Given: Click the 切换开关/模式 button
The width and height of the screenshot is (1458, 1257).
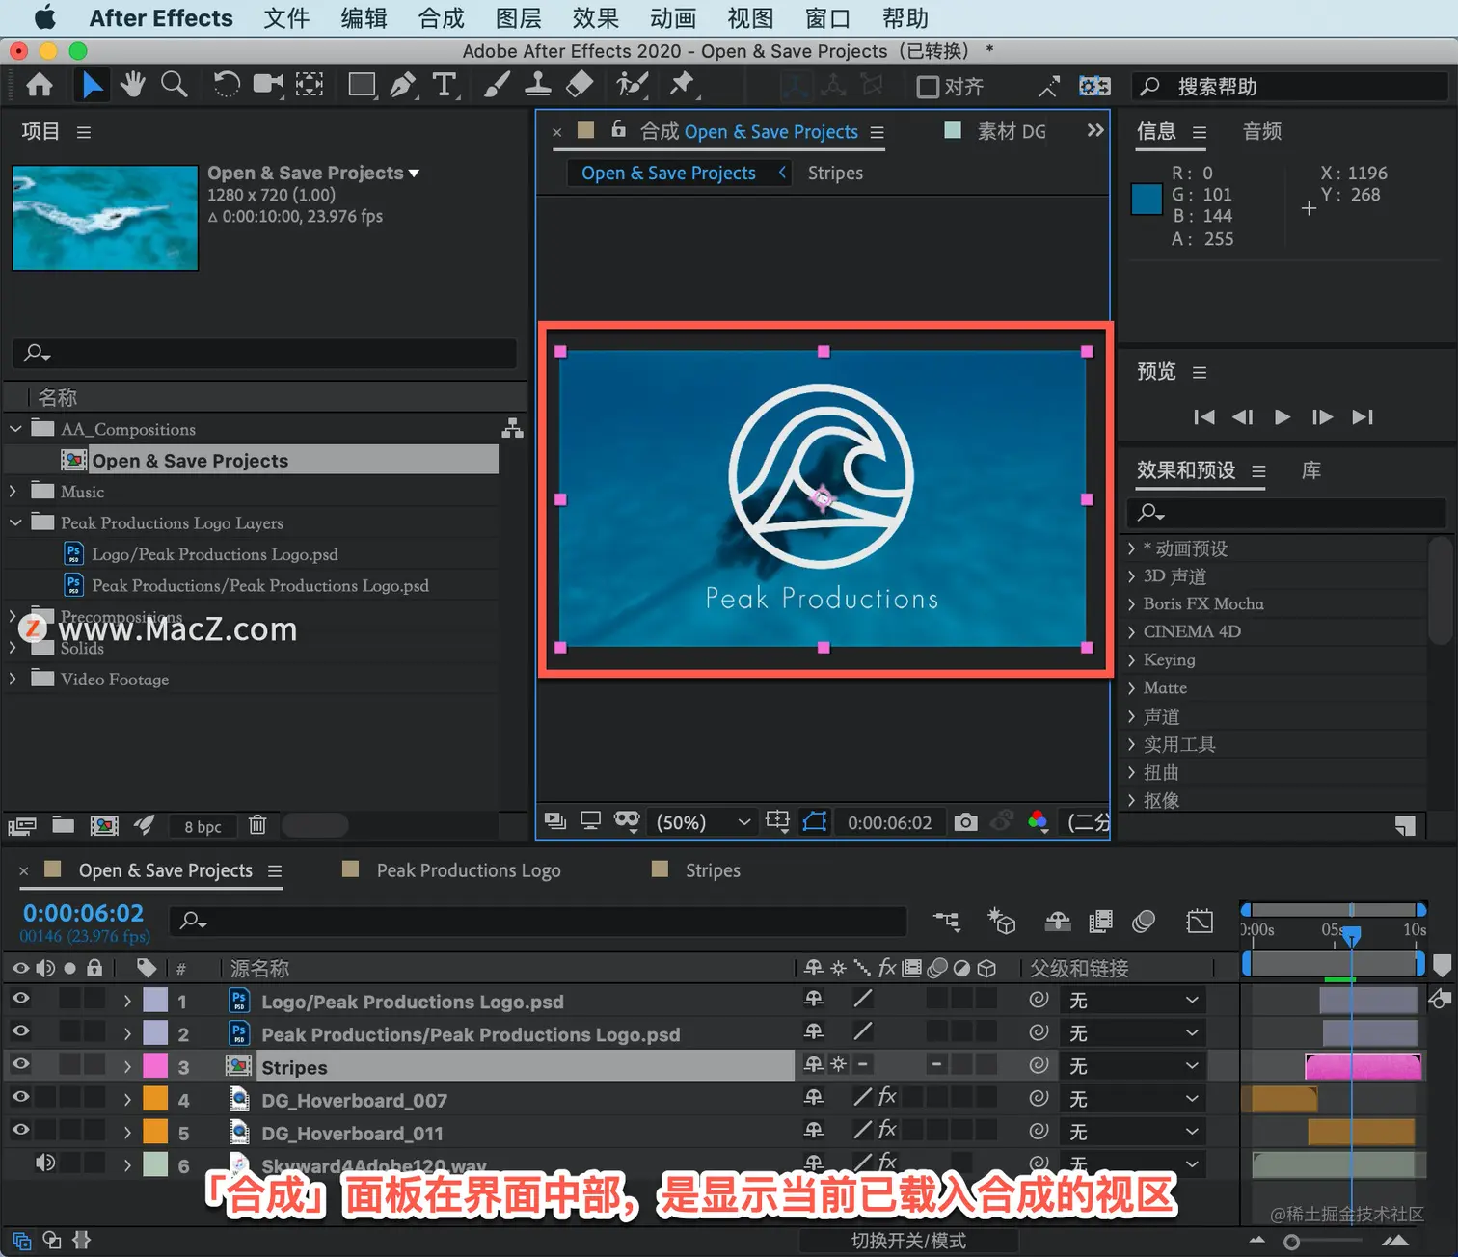Looking at the screenshot, I should coord(908,1241).
